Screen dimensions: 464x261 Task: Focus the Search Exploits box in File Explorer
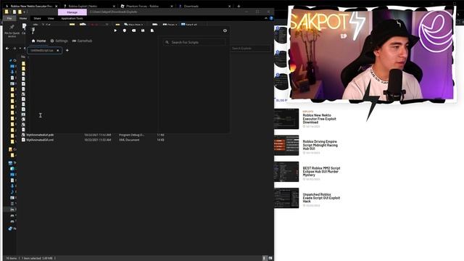tap(250, 49)
